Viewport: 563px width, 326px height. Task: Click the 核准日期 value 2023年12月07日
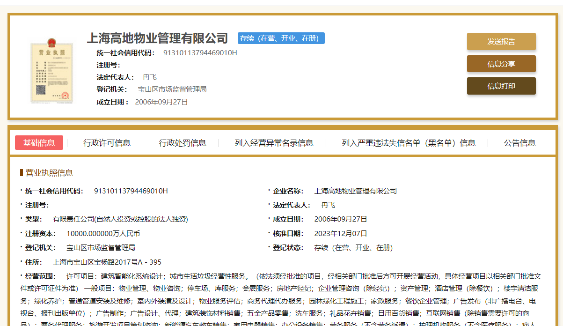[x=341, y=233]
